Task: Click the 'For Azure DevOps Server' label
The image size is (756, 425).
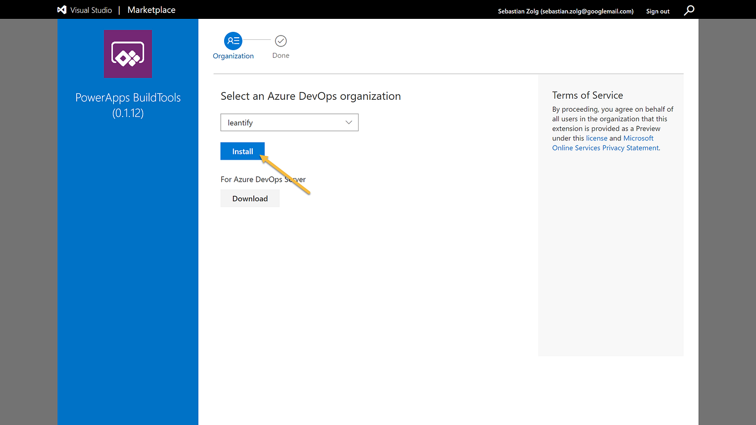Action: pyautogui.click(x=263, y=179)
